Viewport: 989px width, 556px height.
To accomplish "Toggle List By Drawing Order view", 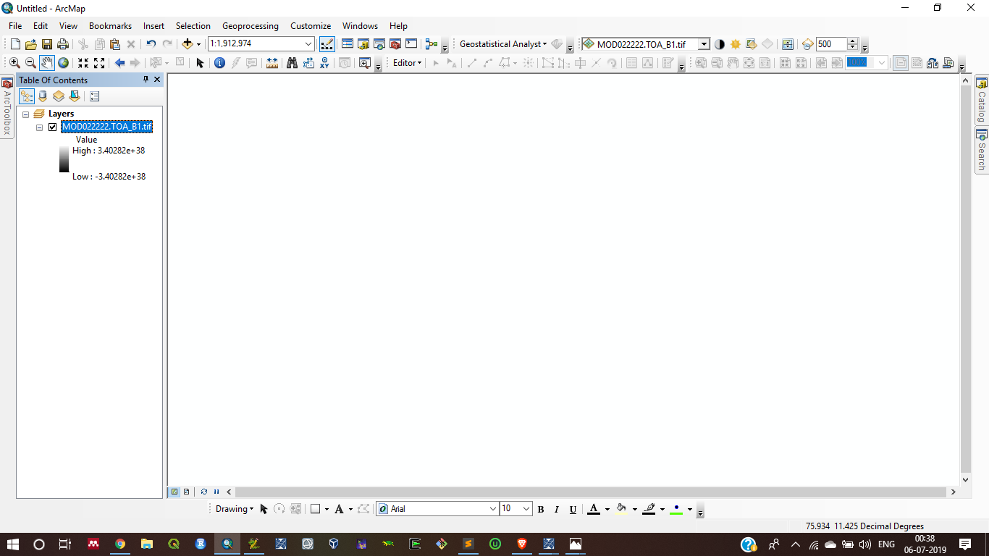I will click(x=27, y=96).
